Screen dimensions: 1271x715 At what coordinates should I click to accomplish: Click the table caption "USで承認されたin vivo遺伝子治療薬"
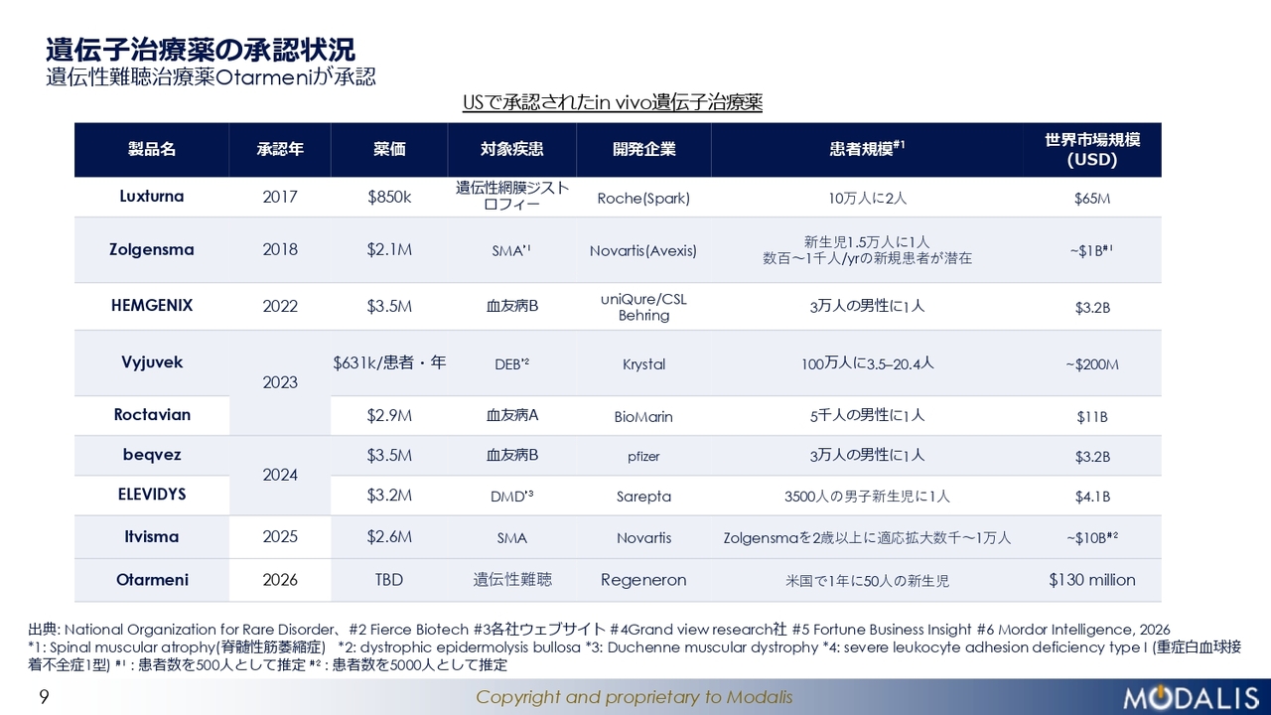tap(613, 102)
